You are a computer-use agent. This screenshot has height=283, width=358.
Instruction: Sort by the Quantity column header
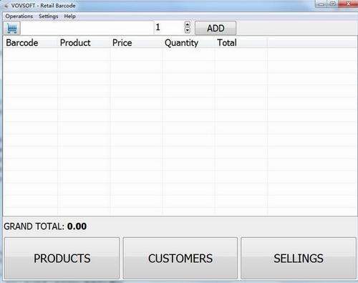pos(188,43)
